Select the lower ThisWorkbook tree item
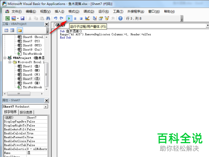209x157 pixels. click(30, 87)
